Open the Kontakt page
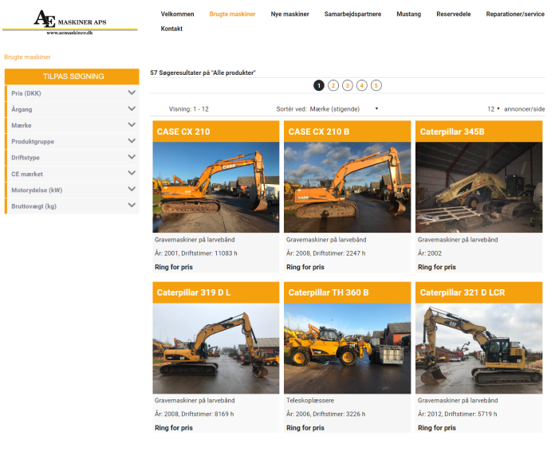Image resolution: width=559 pixels, height=455 pixels. (171, 29)
